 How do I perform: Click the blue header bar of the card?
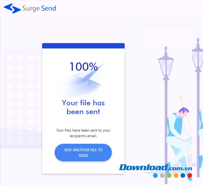tap(83, 46)
